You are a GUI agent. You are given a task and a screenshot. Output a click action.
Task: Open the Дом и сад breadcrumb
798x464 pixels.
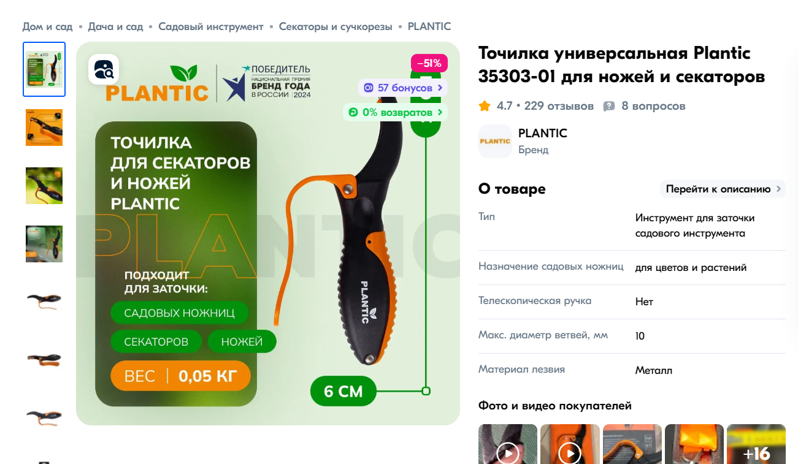[x=47, y=26]
